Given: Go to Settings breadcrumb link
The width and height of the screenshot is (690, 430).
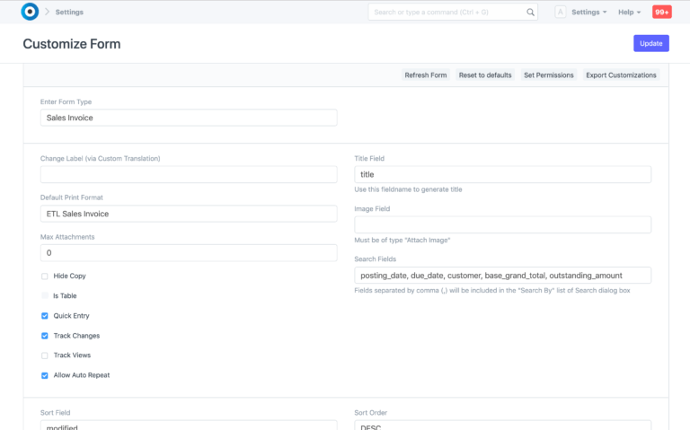Looking at the screenshot, I should pos(70,13).
